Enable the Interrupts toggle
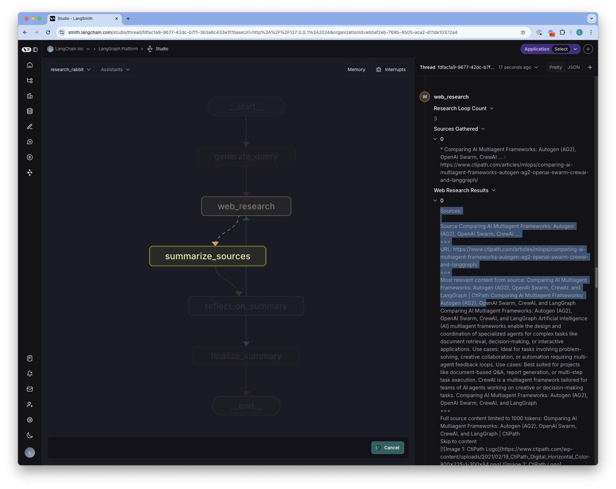The width and height of the screenshot is (616, 489). click(390, 69)
